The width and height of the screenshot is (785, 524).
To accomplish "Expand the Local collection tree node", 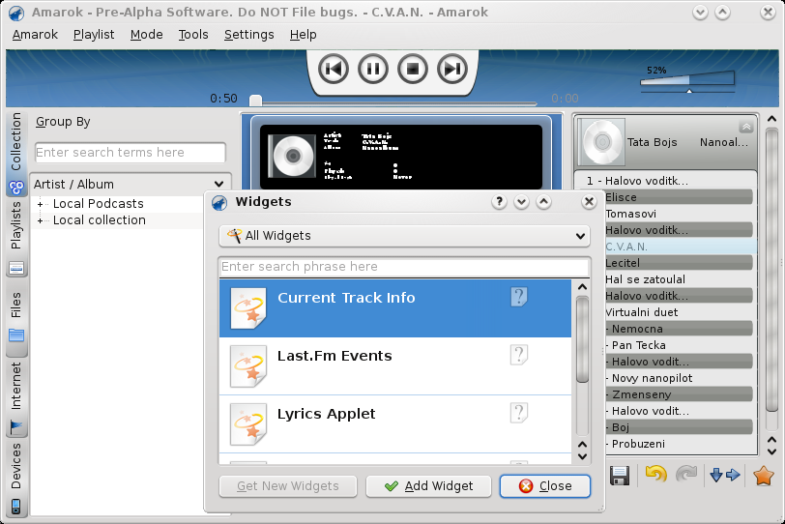I will [40, 220].
